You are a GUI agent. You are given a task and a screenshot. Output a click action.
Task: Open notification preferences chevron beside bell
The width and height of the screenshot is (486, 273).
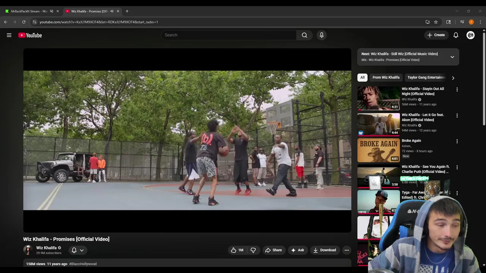[82, 250]
